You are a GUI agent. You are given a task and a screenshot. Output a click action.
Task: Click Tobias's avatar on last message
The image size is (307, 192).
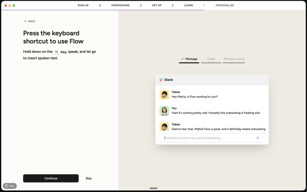point(164,127)
